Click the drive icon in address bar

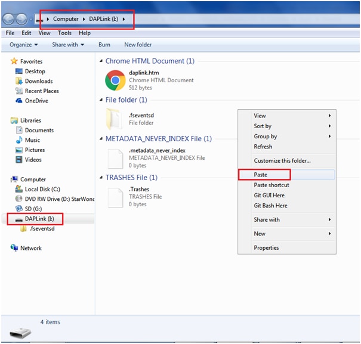pyautogui.click(x=39, y=20)
